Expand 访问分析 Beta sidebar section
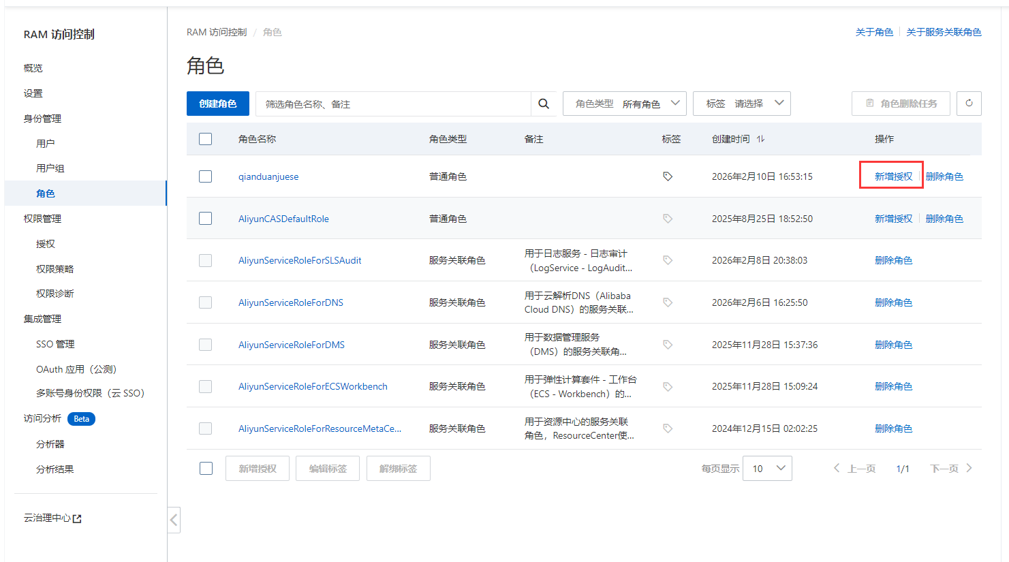1009x562 pixels. tap(59, 419)
